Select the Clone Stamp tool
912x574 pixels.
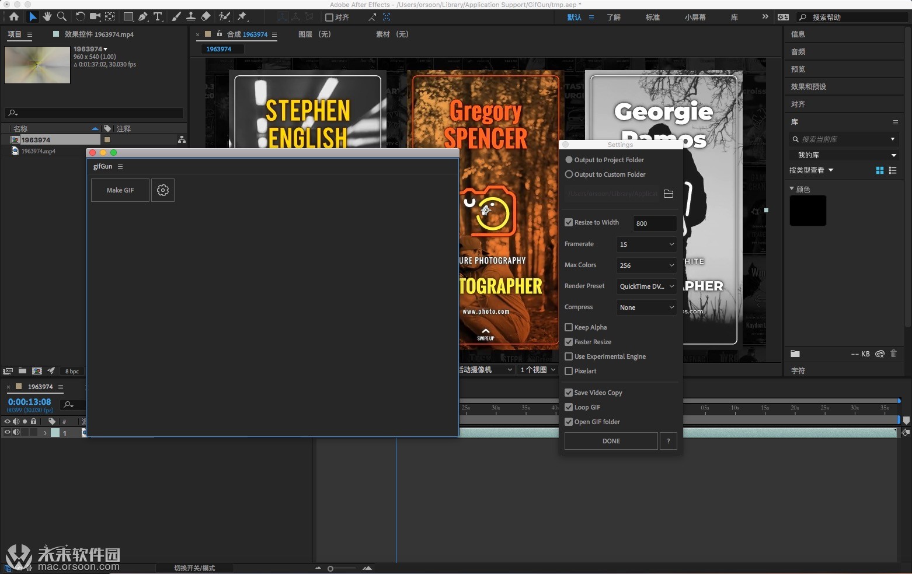[191, 17]
